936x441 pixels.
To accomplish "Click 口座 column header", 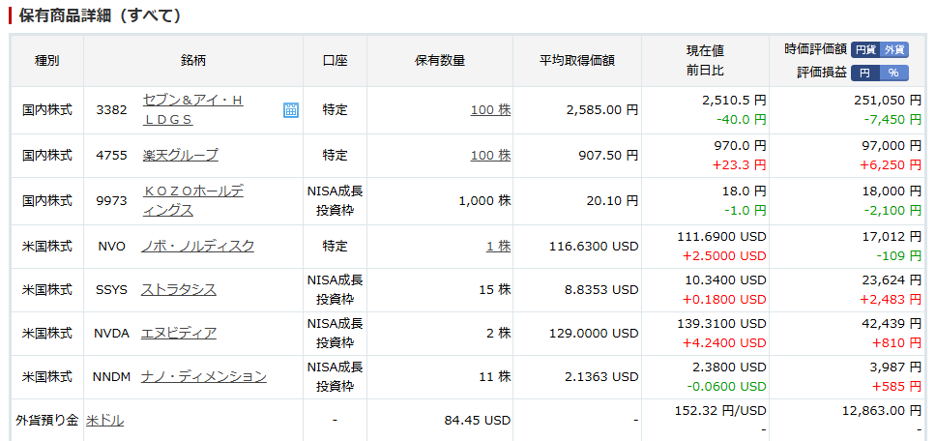I will 335,60.
